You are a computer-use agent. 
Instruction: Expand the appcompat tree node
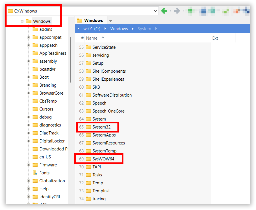28,37
